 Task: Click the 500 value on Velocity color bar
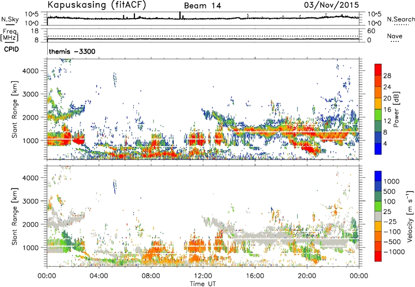pyautogui.click(x=389, y=192)
